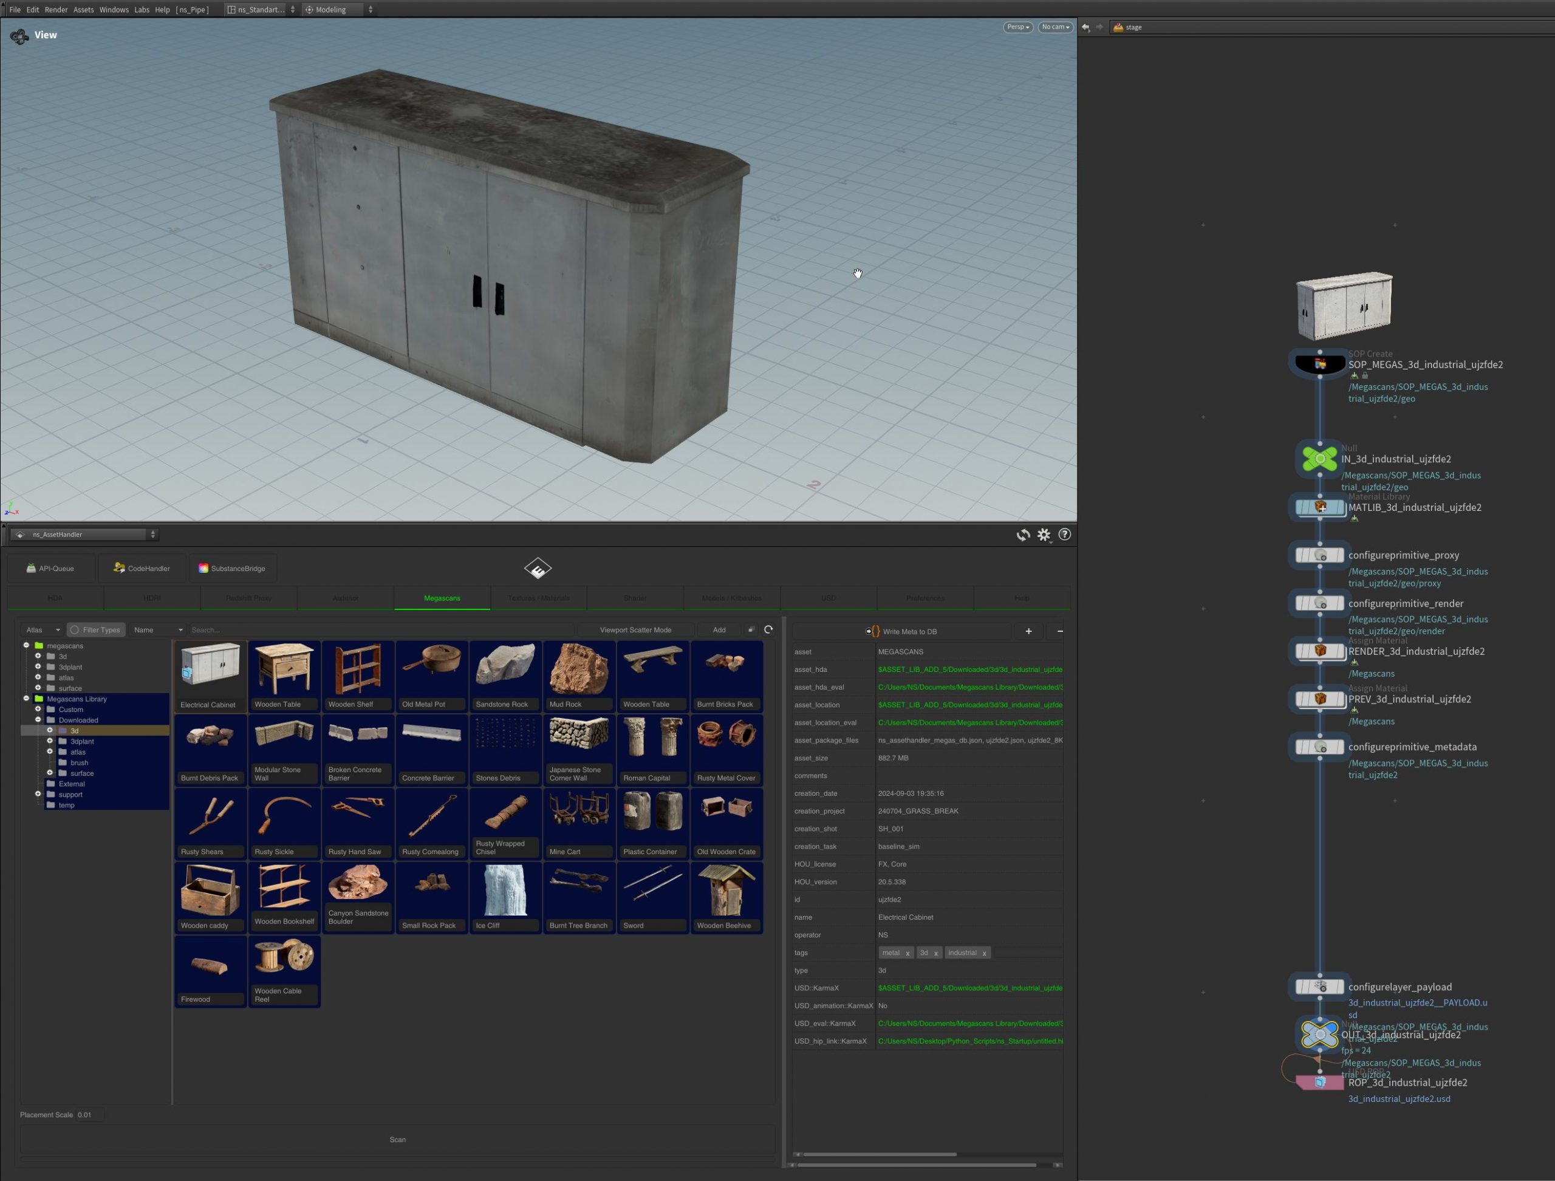This screenshot has height=1181, width=1555.
Task: Click the help question mark icon
Action: pyautogui.click(x=1064, y=534)
